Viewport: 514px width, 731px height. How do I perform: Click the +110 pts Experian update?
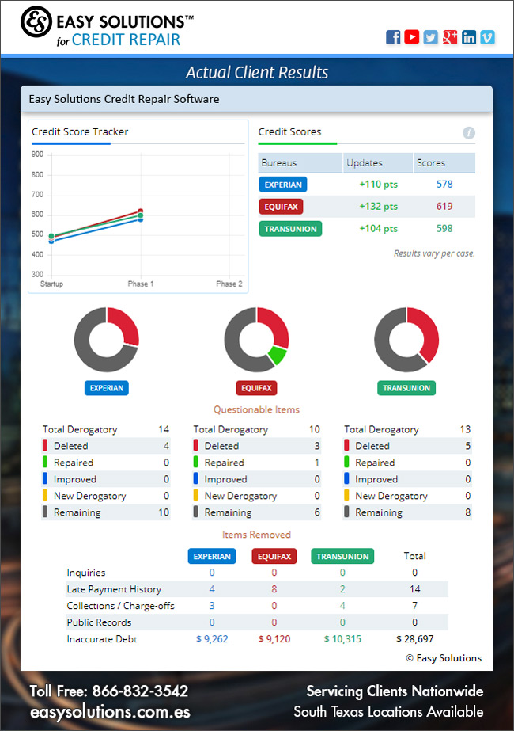pyautogui.click(x=379, y=185)
